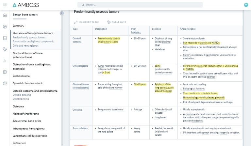The width and height of the screenshot is (251, 146).
Task: Collapse the article outline sidebar
Action: click(61, 13)
